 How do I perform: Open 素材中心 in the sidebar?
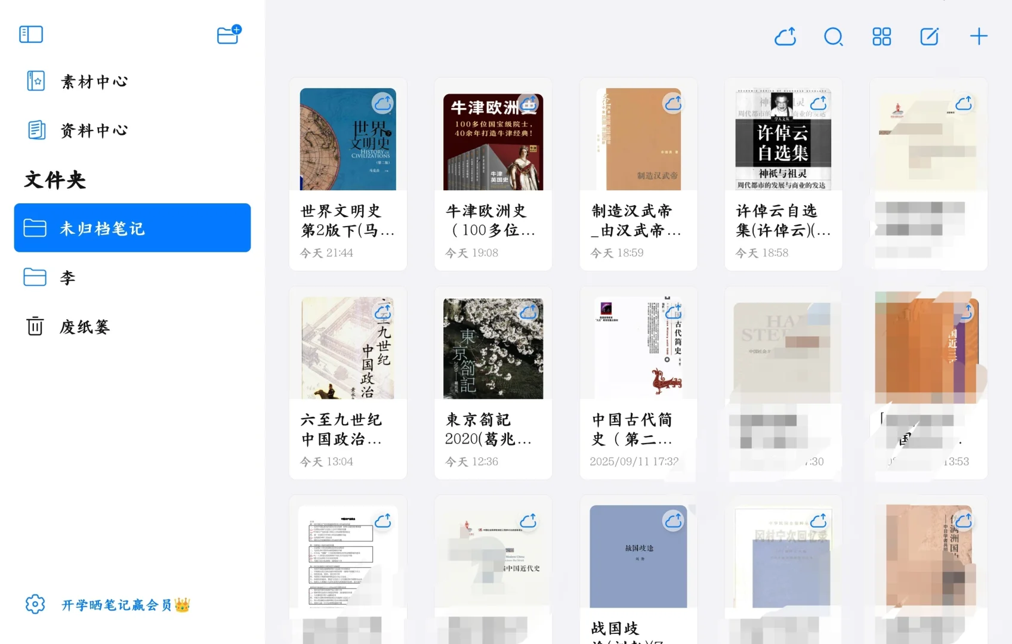click(94, 81)
